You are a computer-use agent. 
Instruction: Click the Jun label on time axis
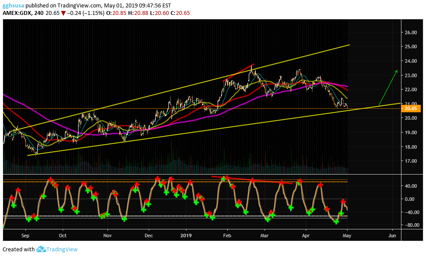[x=392, y=236]
